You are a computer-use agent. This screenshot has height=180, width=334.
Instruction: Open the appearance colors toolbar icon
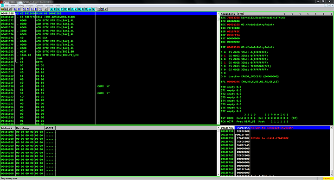pos(102,9)
